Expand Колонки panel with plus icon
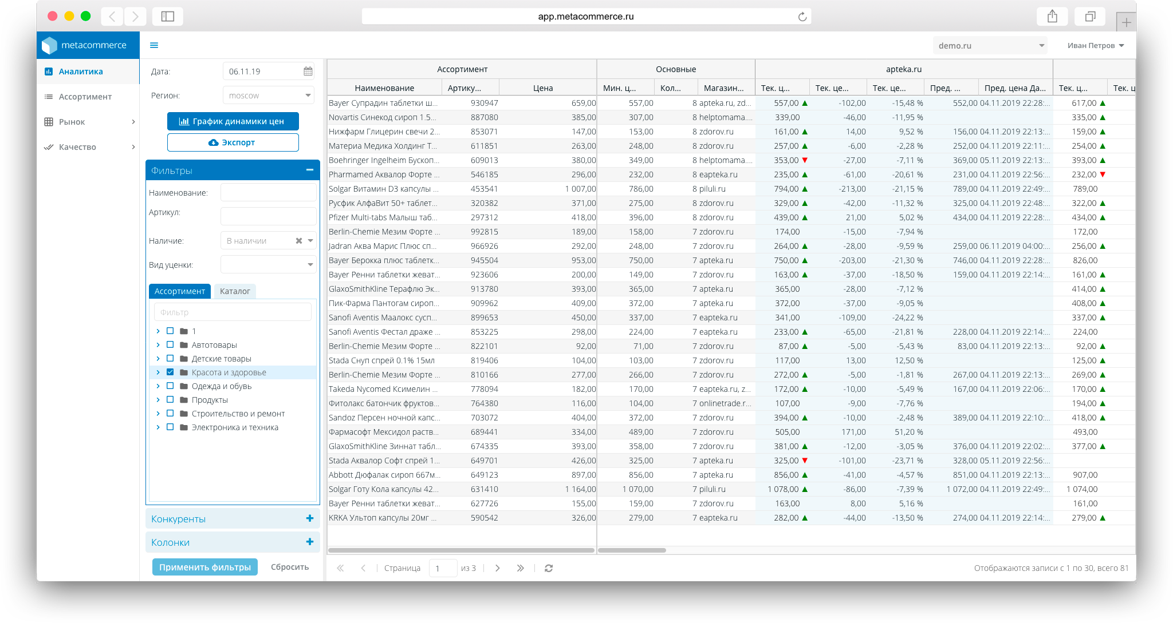 [x=310, y=542]
